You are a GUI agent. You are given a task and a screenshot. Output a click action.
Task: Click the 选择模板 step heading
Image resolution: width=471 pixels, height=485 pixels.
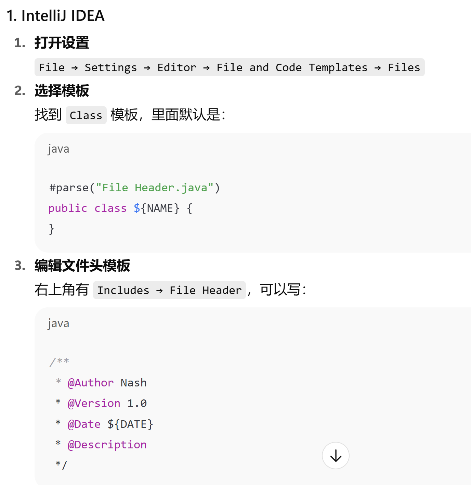pos(62,91)
